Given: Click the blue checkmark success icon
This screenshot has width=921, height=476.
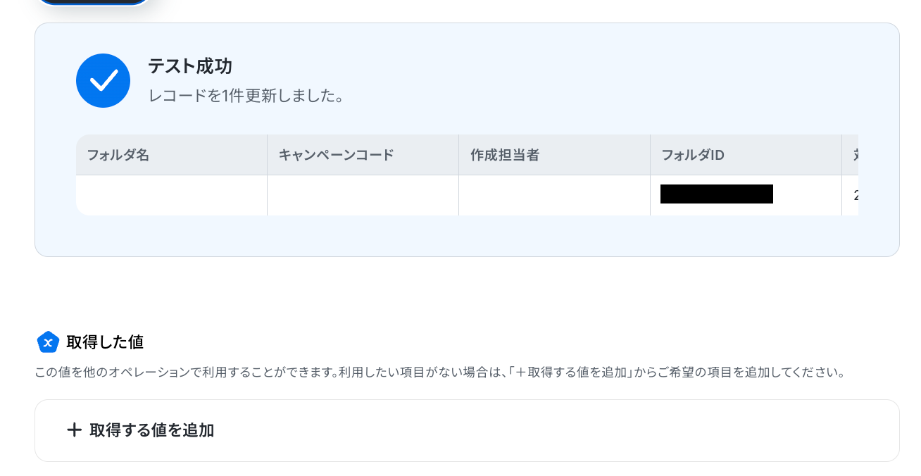Looking at the screenshot, I should tap(103, 80).
